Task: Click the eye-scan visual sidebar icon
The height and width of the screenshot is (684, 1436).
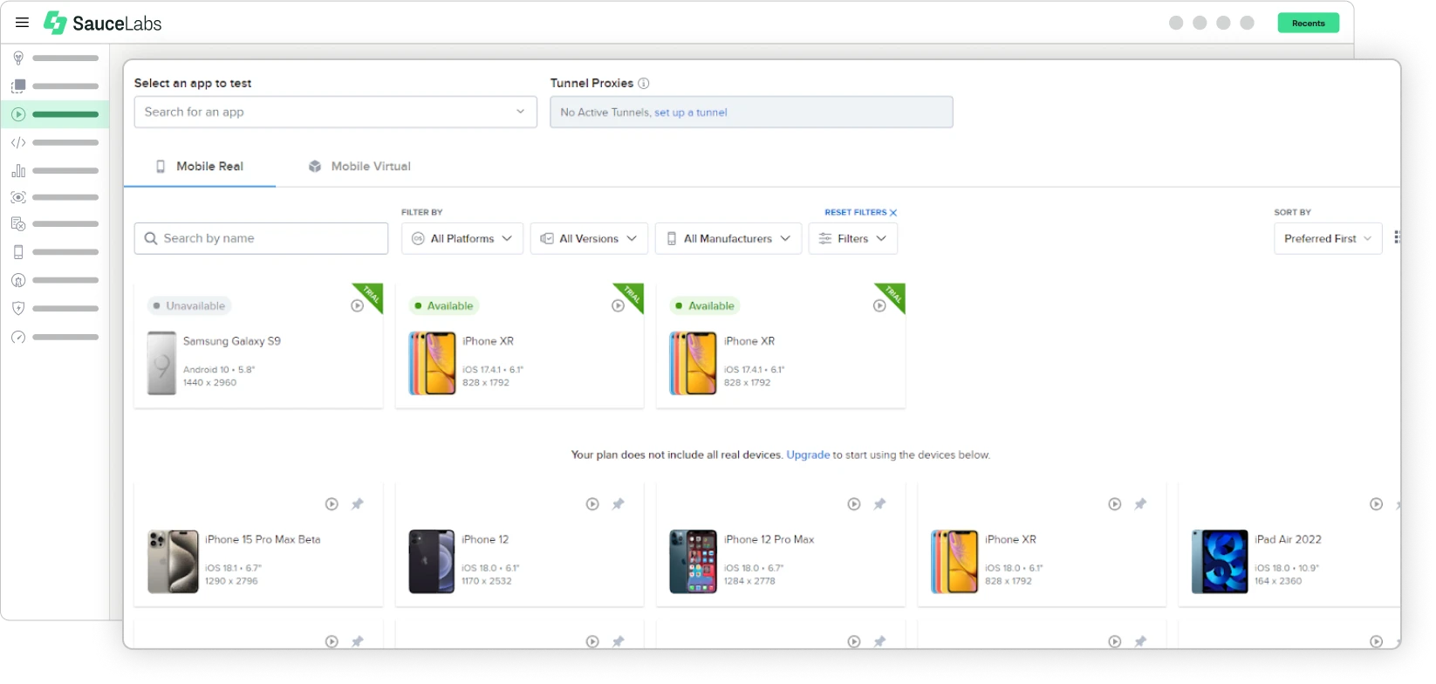Action: (x=18, y=197)
